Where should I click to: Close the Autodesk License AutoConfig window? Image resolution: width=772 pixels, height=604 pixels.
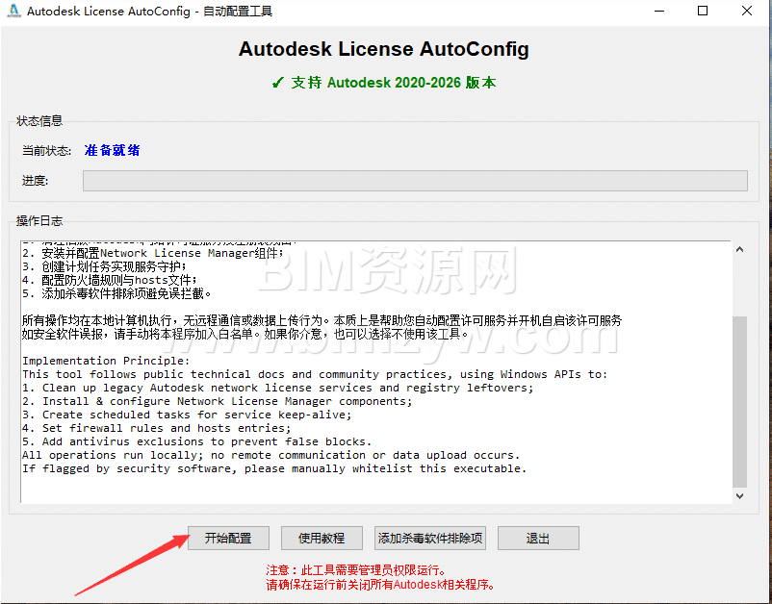click(x=747, y=12)
